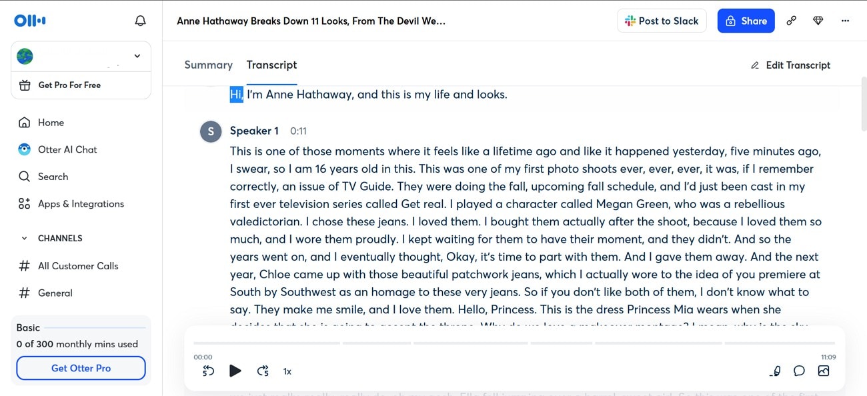Play the recording audio
Viewport: 867px width, 396px height.
tap(235, 371)
